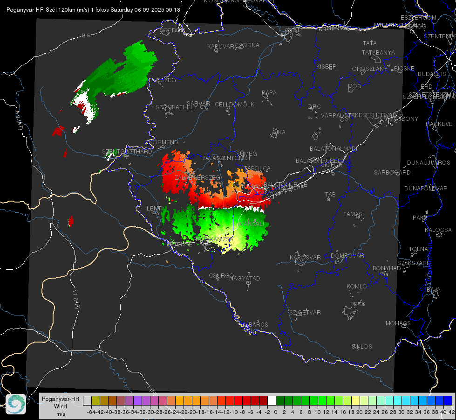Click the DUNAÚJVÁROS city label

click(x=429, y=163)
